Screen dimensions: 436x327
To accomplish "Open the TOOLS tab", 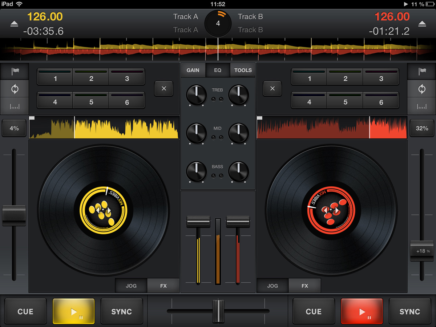I will [x=243, y=70].
